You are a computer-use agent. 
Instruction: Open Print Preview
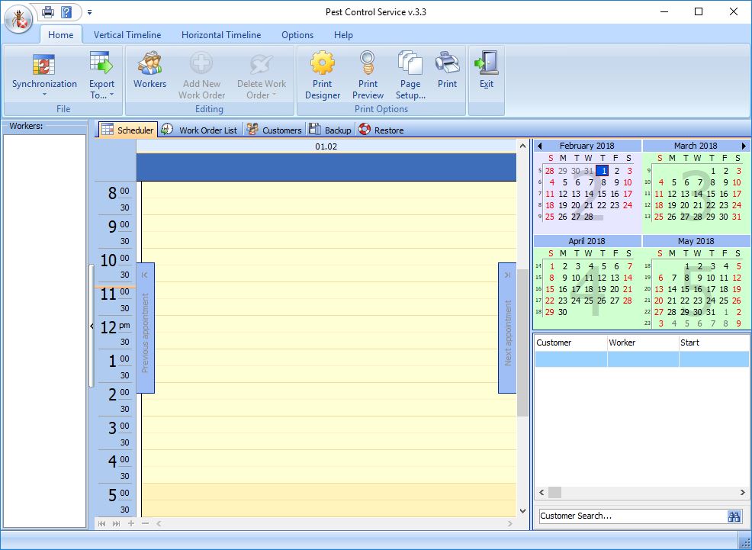[x=368, y=72]
